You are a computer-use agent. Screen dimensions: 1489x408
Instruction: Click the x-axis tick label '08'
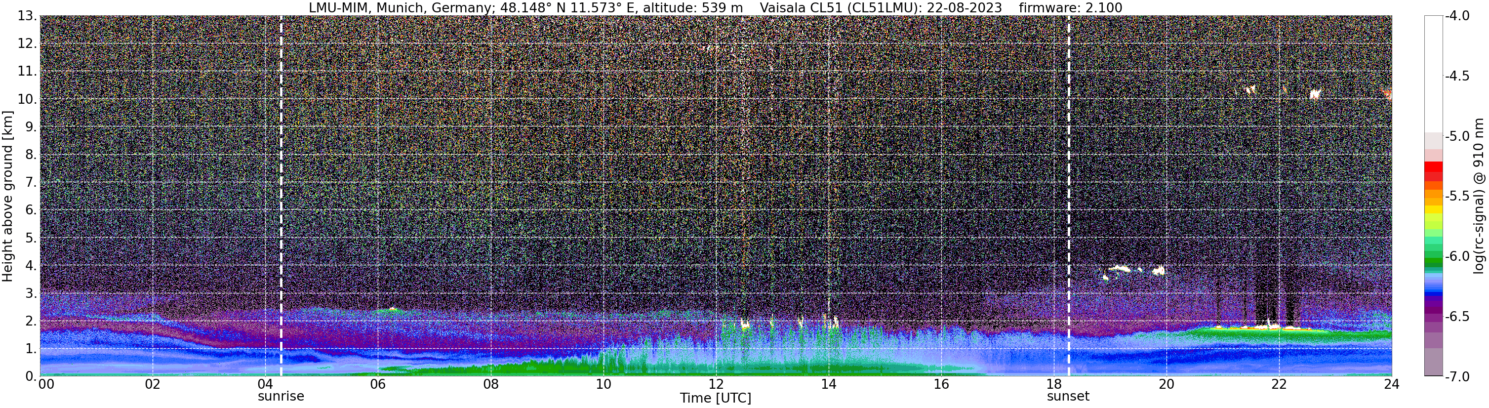[491, 384]
